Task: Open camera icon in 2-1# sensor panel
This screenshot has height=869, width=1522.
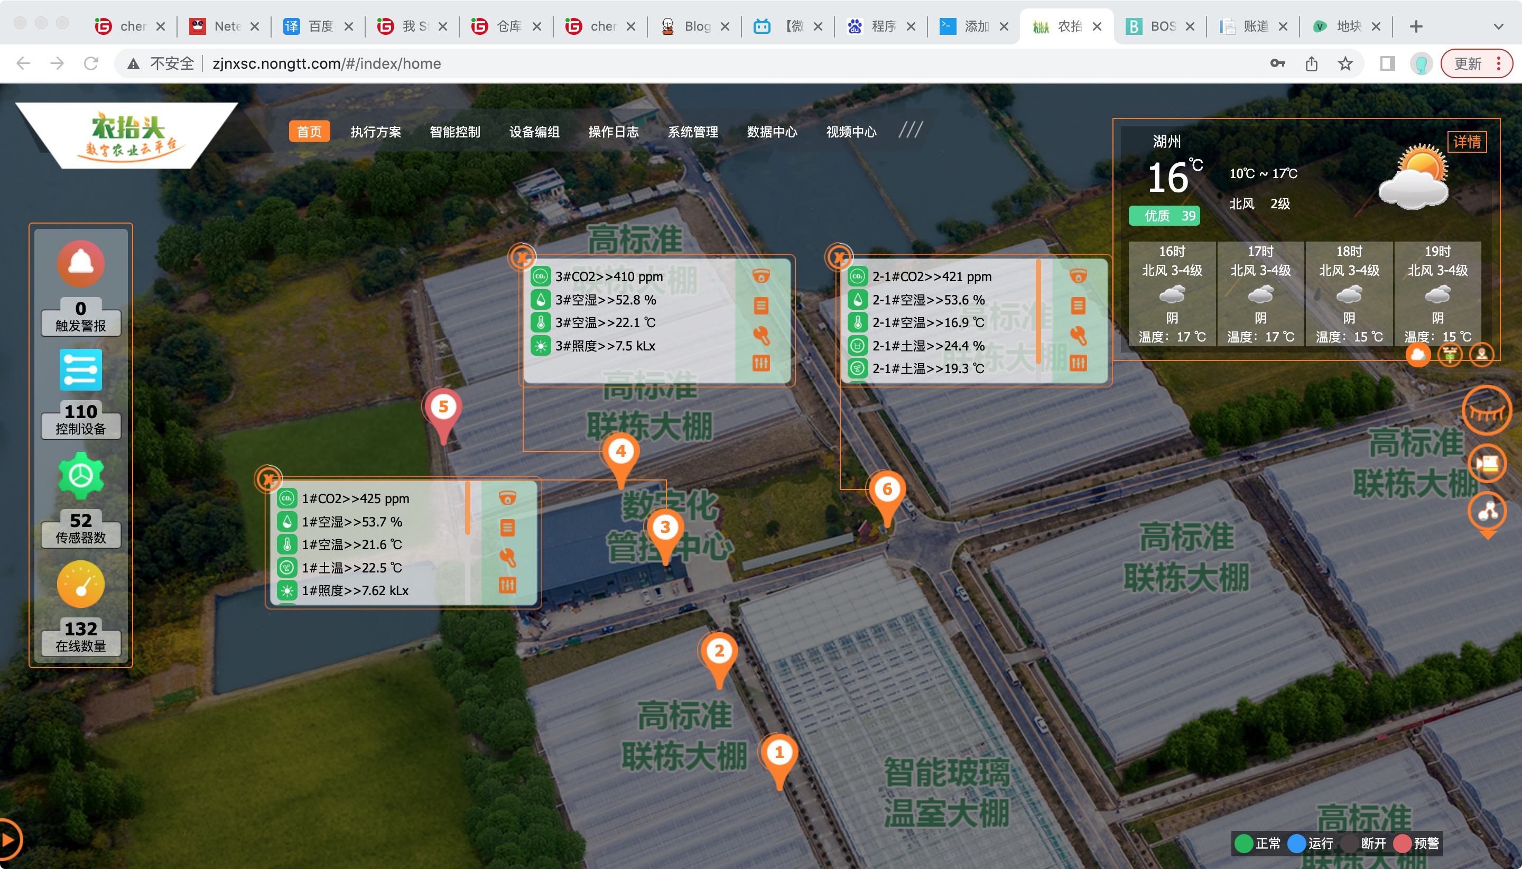Action: click(x=1078, y=276)
